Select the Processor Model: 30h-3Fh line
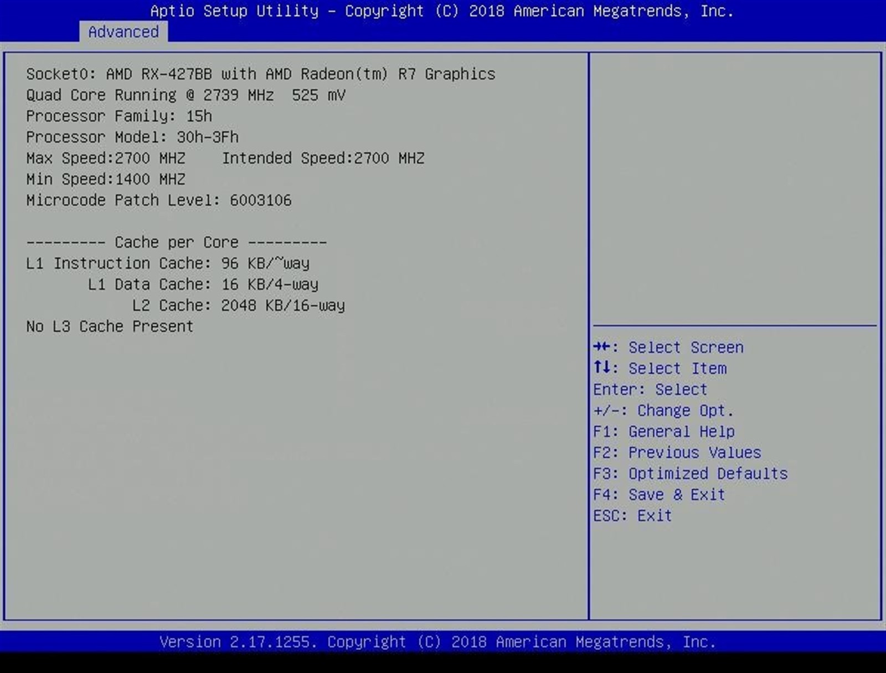The height and width of the screenshot is (673, 886). 132,137
